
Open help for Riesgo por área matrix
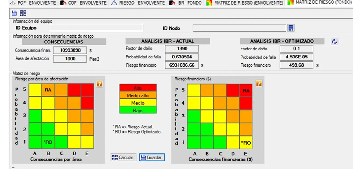pyautogui.click(x=99, y=84)
